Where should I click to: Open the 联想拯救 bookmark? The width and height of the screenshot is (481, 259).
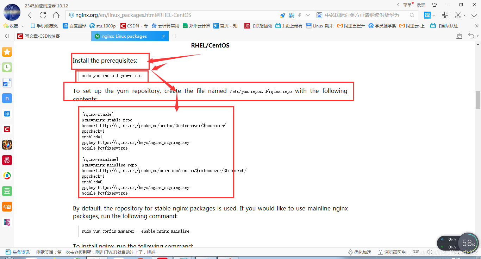(258, 26)
